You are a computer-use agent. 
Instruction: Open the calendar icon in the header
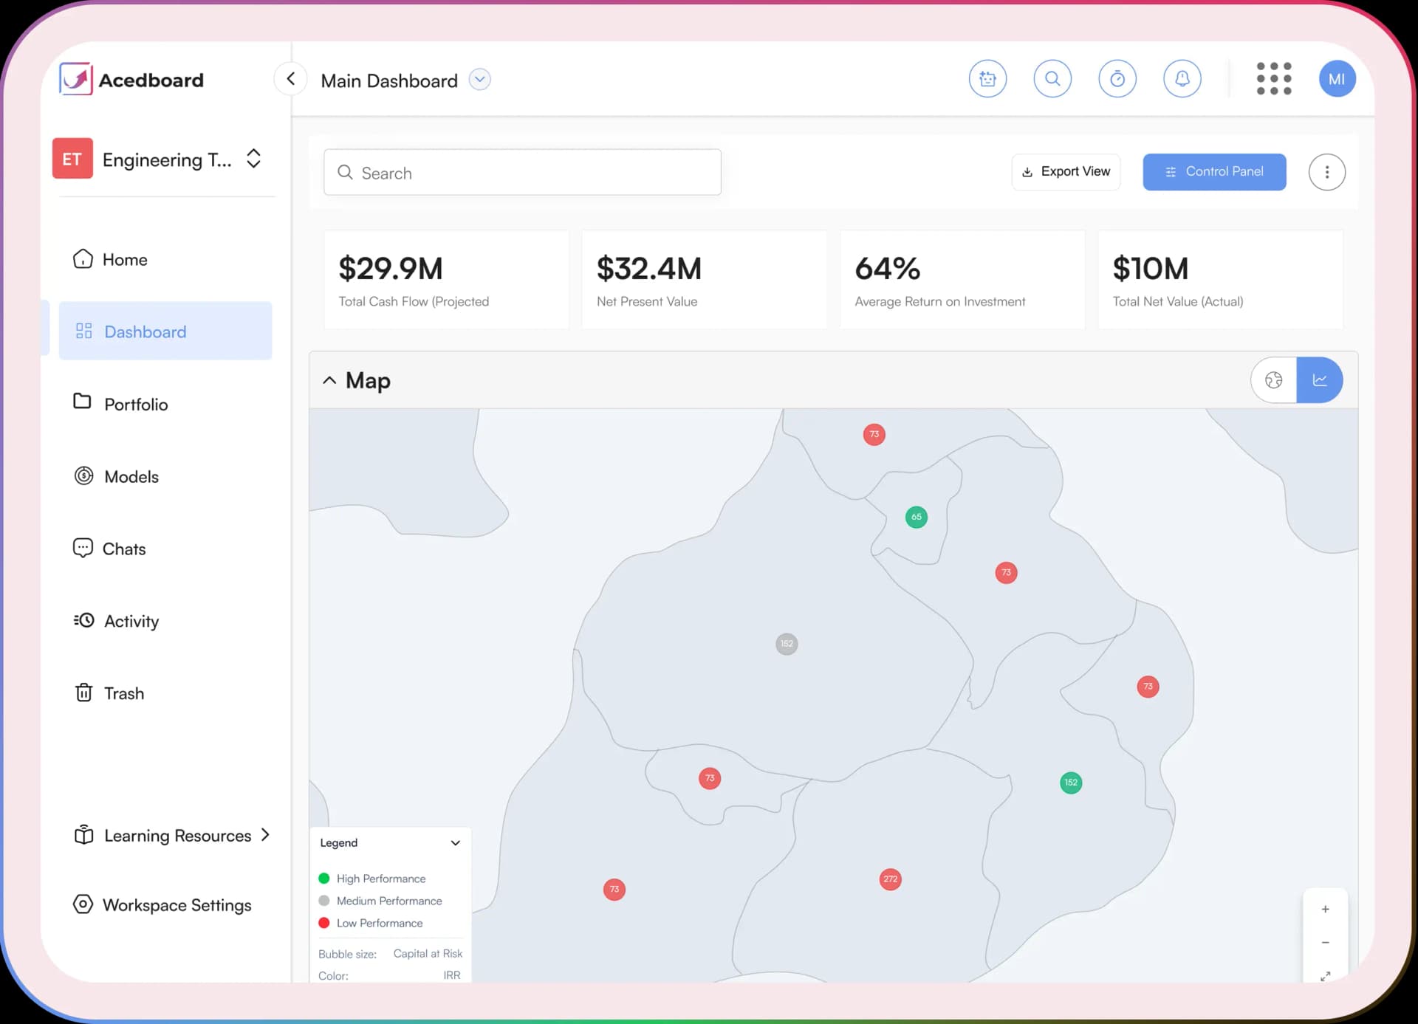pyautogui.click(x=987, y=79)
